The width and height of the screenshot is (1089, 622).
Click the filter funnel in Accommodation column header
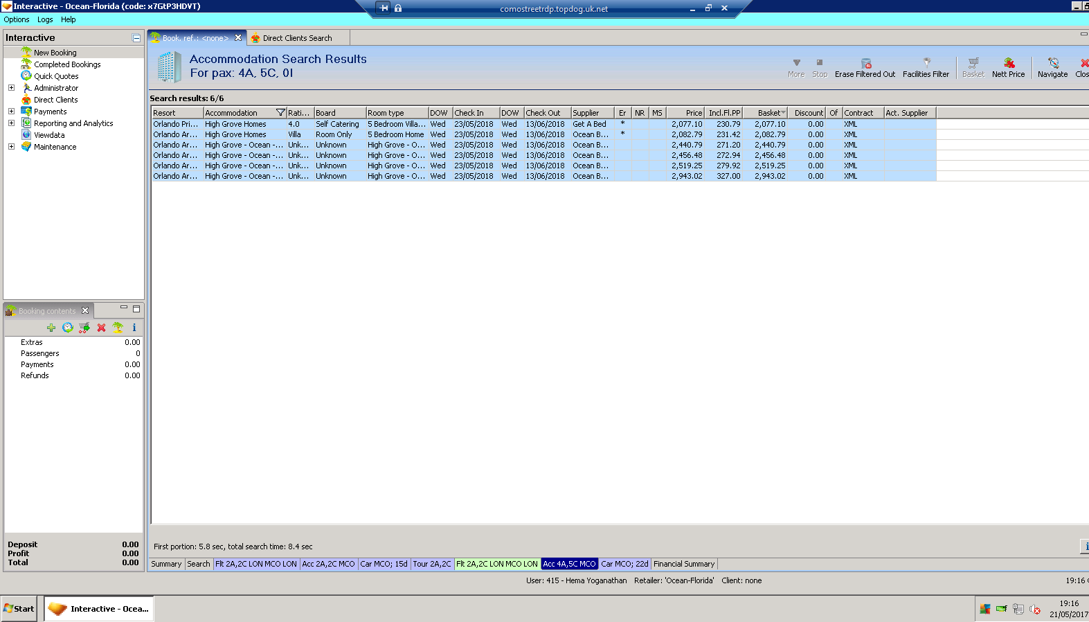(280, 113)
